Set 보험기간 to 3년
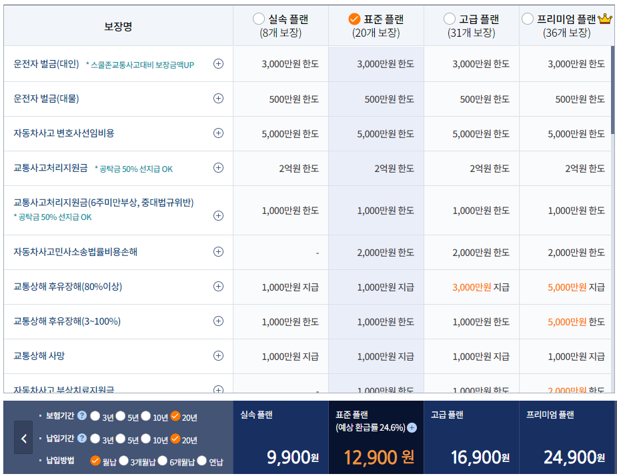Image resolution: width=617 pixels, height=476 pixels. coord(95,416)
